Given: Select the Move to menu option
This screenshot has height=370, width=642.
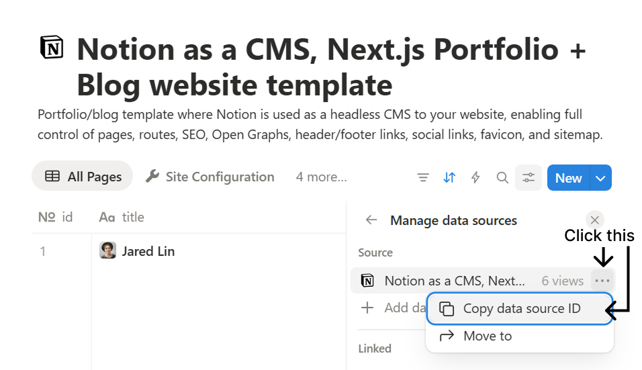Looking at the screenshot, I should tap(487, 336).
